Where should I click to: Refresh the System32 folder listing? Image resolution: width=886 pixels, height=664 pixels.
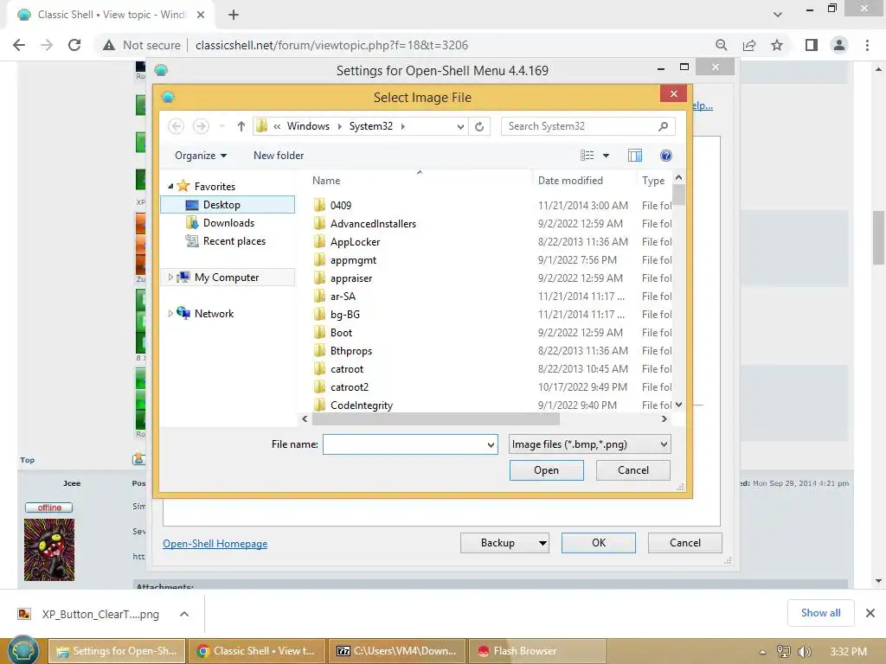coord(479,126)
